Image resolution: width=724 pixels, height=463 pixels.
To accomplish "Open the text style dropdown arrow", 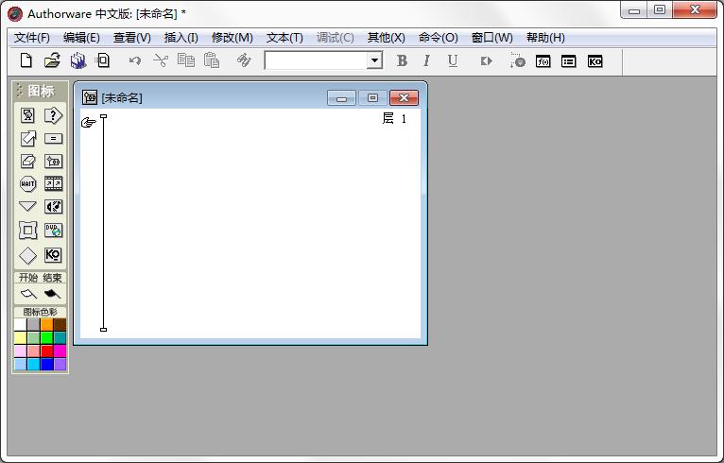I will 375,60.
